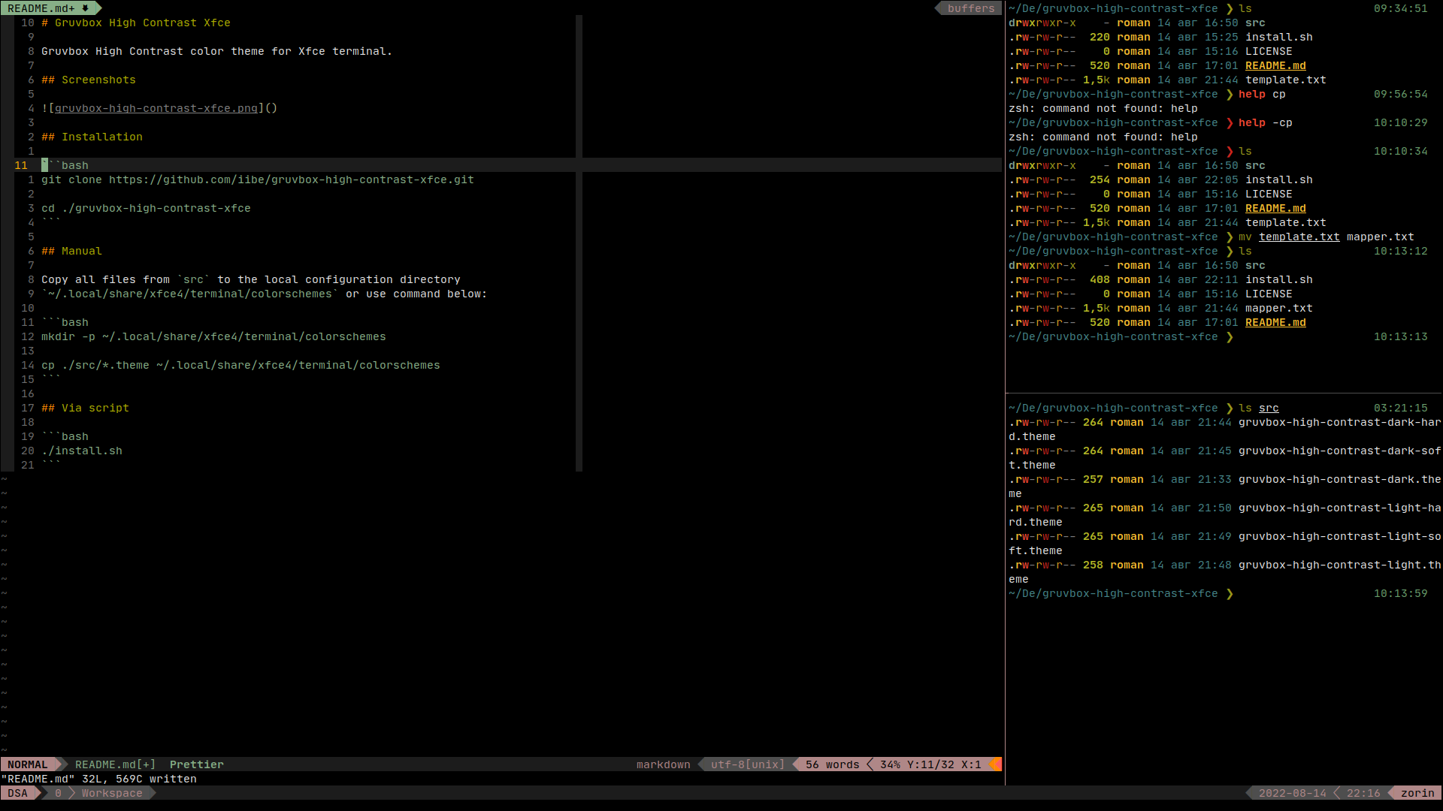Open the Workspace tmux window entry
Viewport: 1443px width, 811px height.
pos(112,793)
